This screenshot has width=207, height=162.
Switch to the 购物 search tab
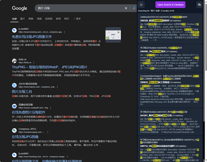point(31,19)
